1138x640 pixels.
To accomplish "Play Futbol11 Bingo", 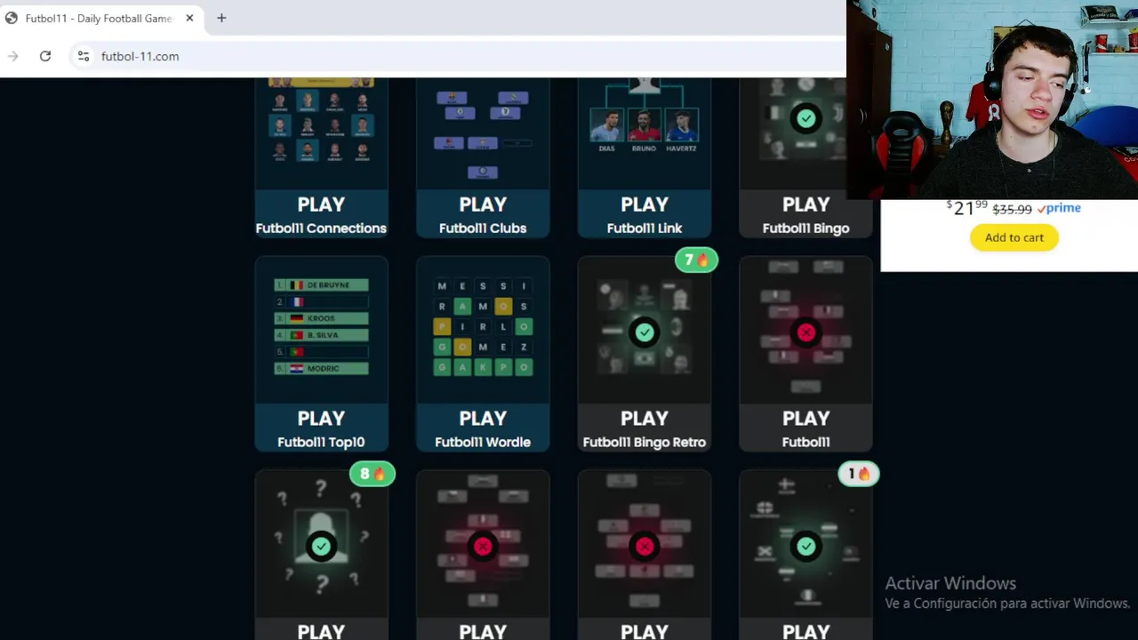I will click(805, 214).
